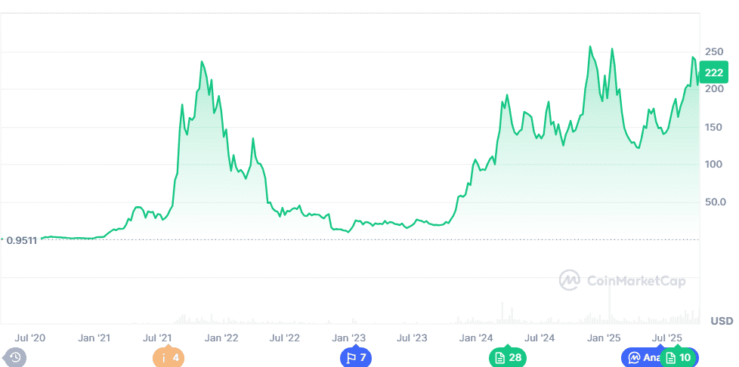Click the green current price tag 222
The image size is (739, 367).
click(x=713, y=73)
